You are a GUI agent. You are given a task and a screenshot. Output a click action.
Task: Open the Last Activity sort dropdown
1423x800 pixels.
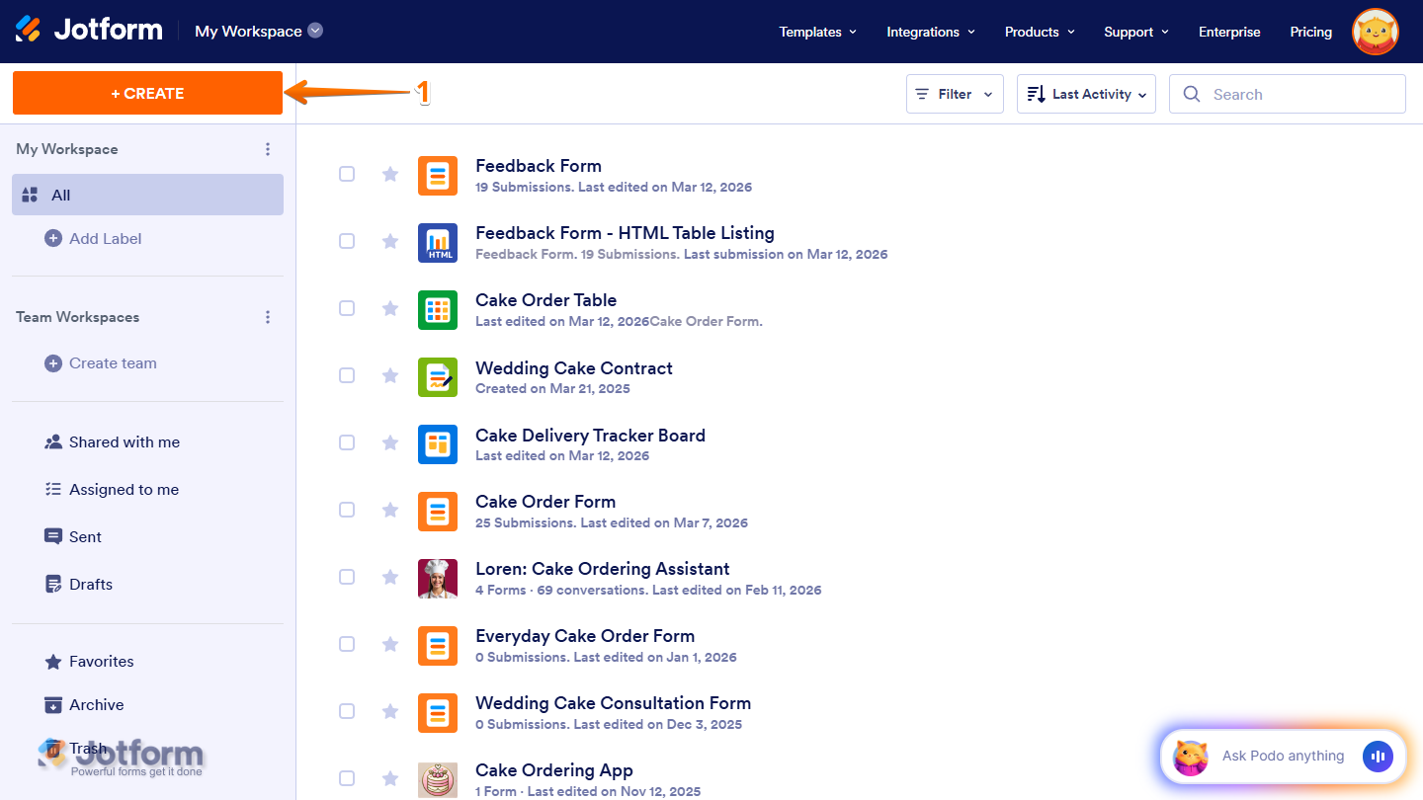tap(1086, 93)
